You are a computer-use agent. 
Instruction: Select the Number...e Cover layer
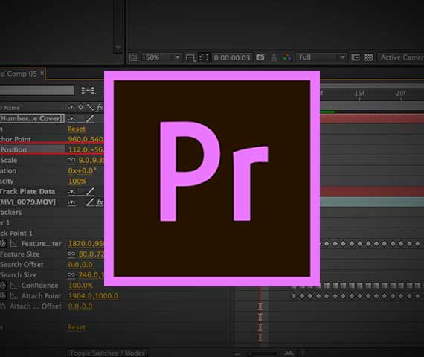point(32,118)
